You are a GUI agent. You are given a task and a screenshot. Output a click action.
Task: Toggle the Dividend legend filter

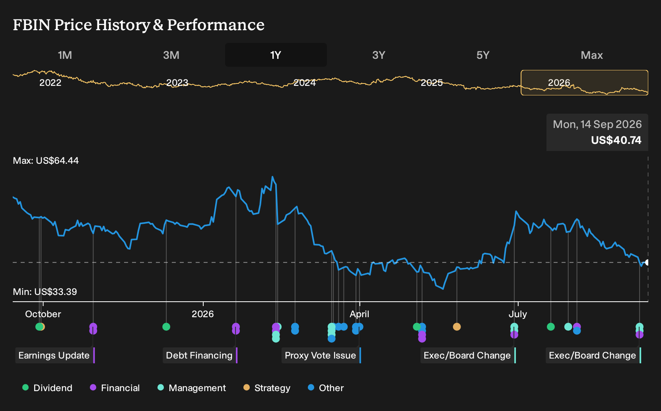(x=47, y=388)
